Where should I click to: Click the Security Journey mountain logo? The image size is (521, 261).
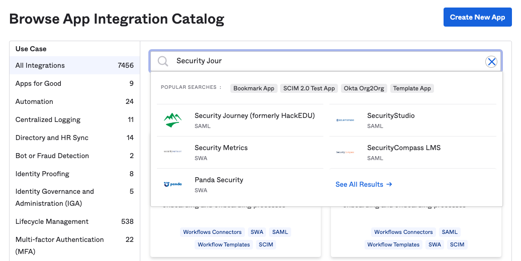click(173, 120)
